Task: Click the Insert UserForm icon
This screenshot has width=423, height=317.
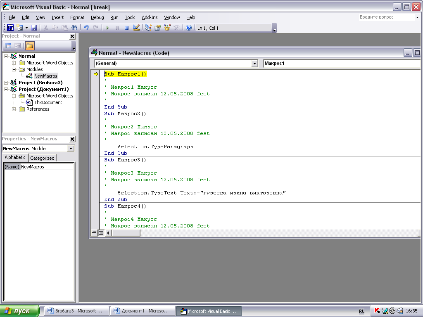Action: [x=20, y=28]
